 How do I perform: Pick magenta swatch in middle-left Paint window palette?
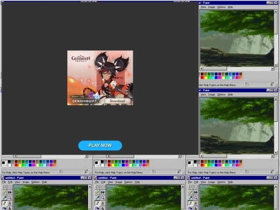34,165
